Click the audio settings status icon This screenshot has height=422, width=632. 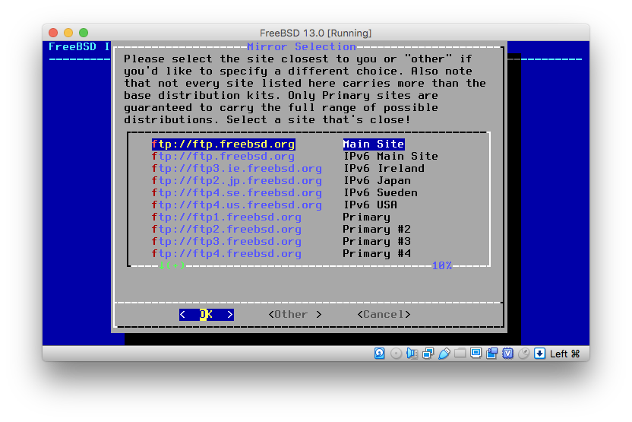tap(412, 354)
